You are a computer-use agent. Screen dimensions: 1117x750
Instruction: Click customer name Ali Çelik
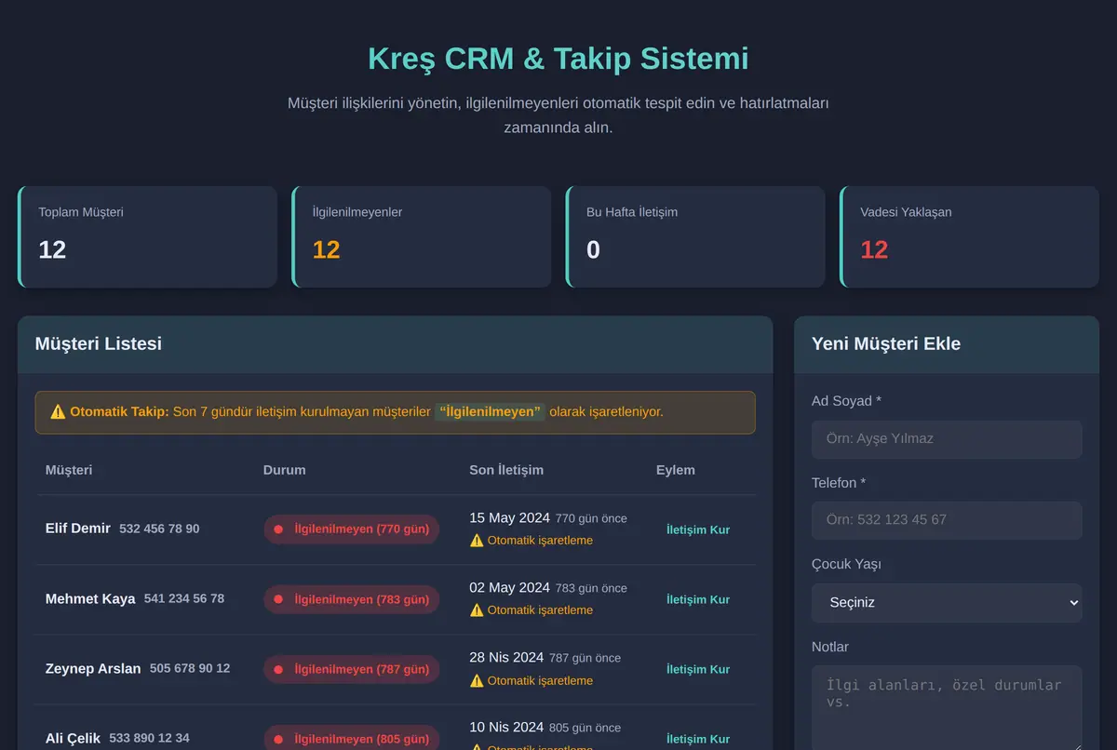(x=73, y=738)
